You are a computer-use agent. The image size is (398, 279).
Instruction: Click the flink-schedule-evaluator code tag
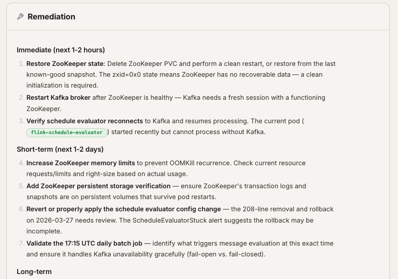tap(66, 132)
